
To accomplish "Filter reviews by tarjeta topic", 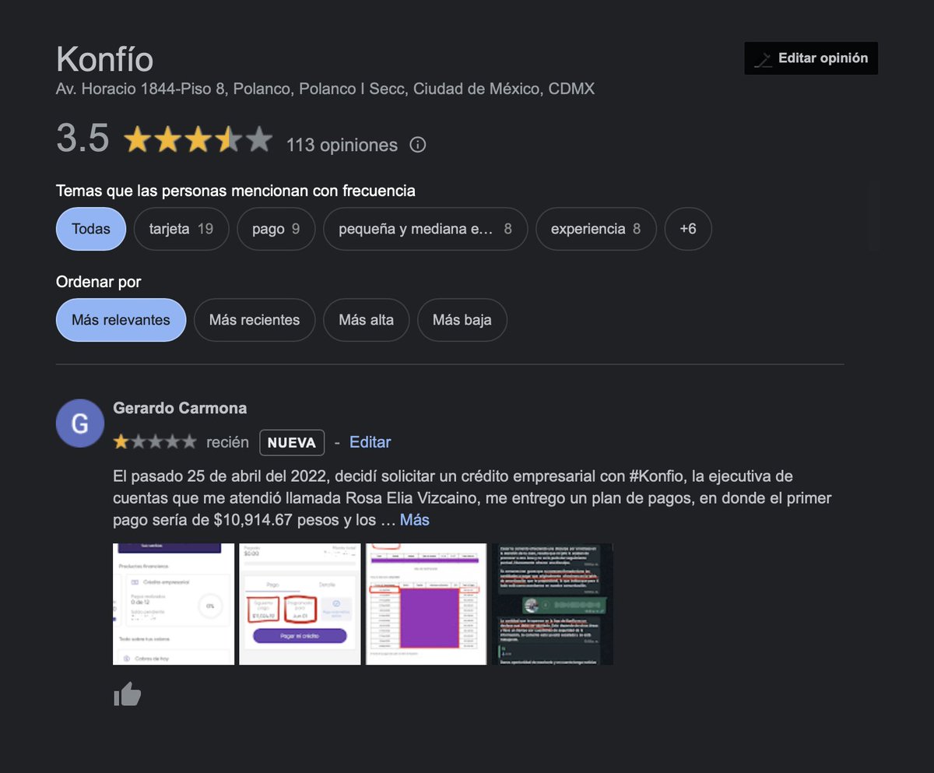I will pos(181,229).
